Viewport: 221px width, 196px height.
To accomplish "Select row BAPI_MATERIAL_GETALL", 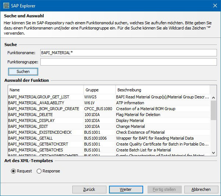I will pyautogui.click(x=109, y=138).
